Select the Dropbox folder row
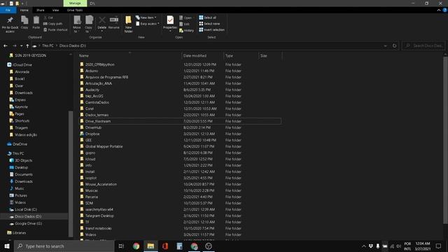 179,134
